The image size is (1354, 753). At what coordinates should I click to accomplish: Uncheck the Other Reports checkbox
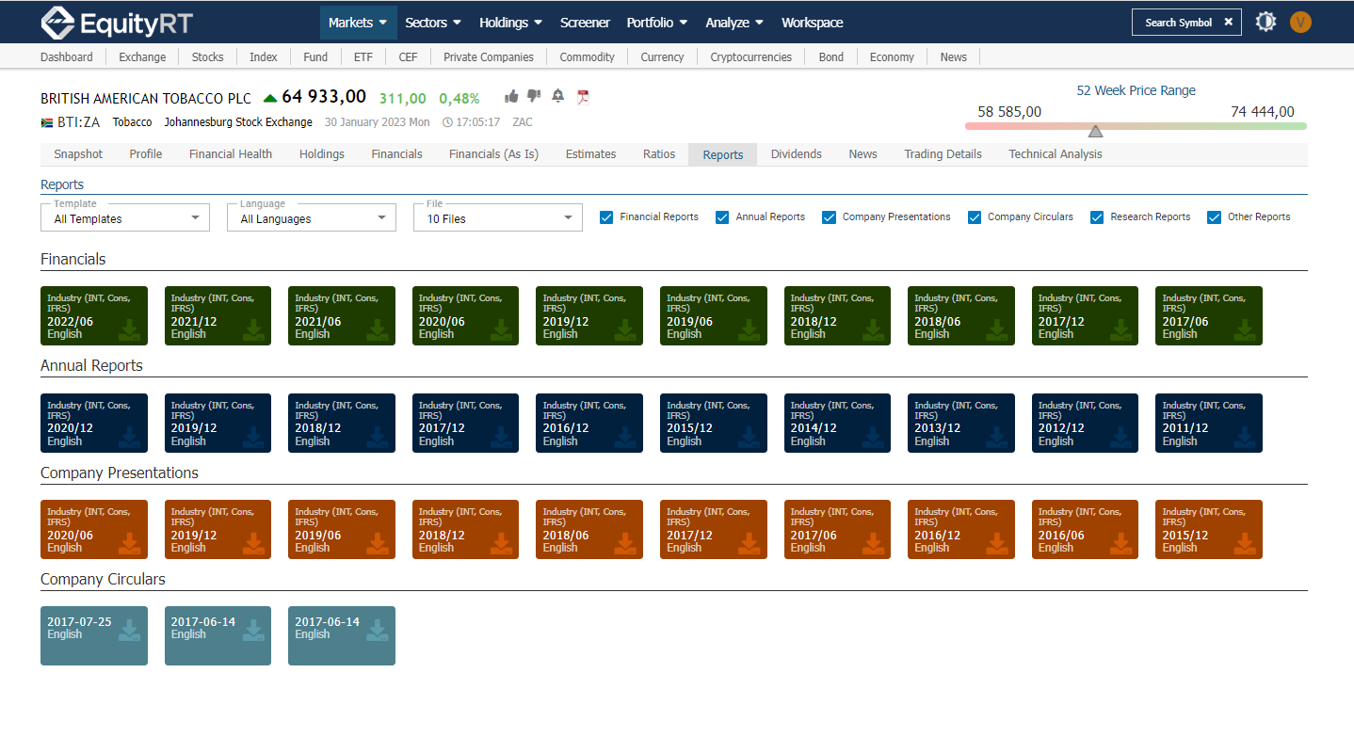pos(1214,217)
